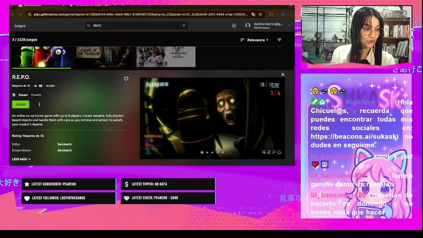Screen dimensions: 423x238
Task: Translate this page icon in address bar
Action: pyautogui.click(x=253, y=14)
